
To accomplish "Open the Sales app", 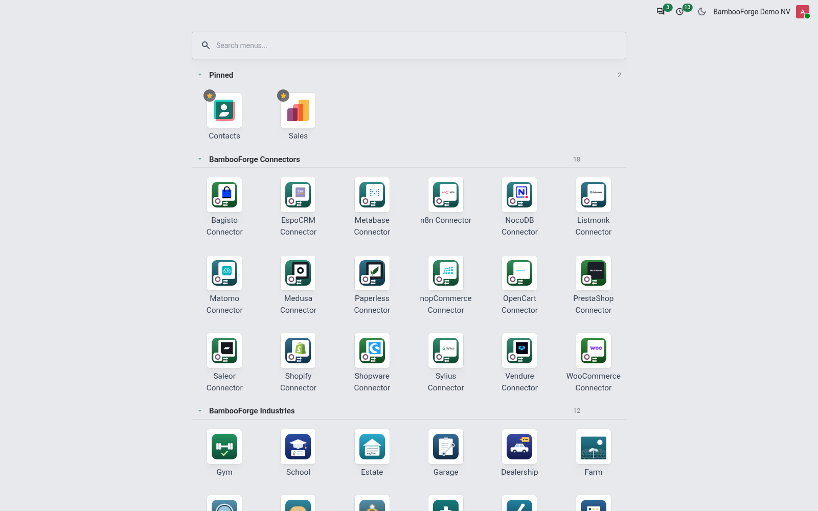I will [298, 110].
